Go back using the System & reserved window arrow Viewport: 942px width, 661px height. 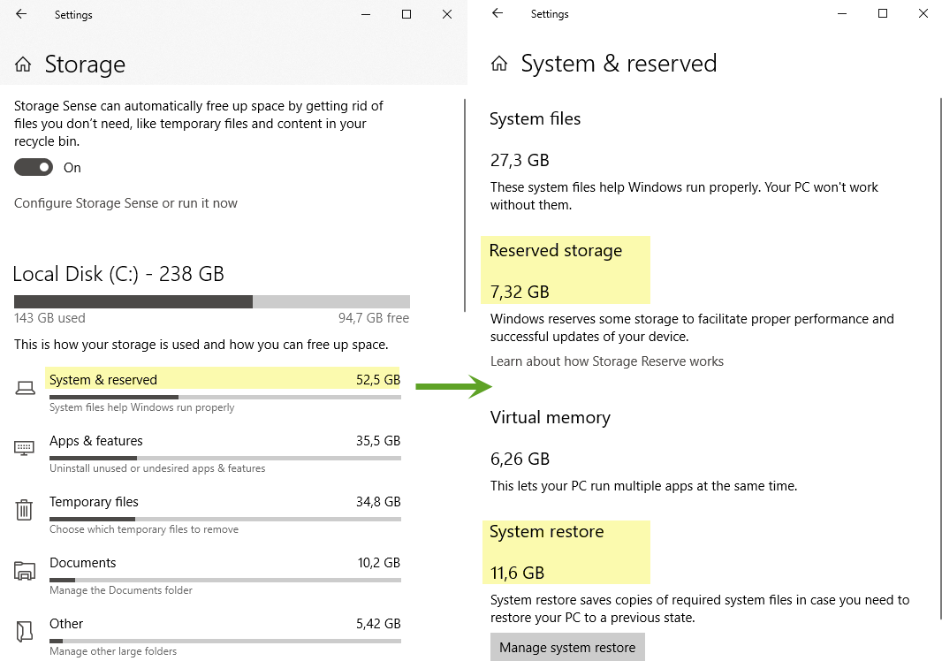pyautogui.click(x=498, y=14)
